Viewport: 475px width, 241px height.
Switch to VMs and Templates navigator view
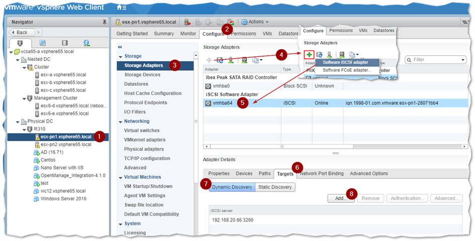pos(42,43)
